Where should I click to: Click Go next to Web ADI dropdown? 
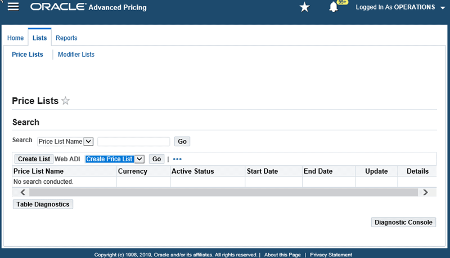156,159
